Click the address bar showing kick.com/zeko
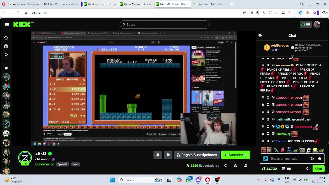329x185 pixels. coord(40,13)
